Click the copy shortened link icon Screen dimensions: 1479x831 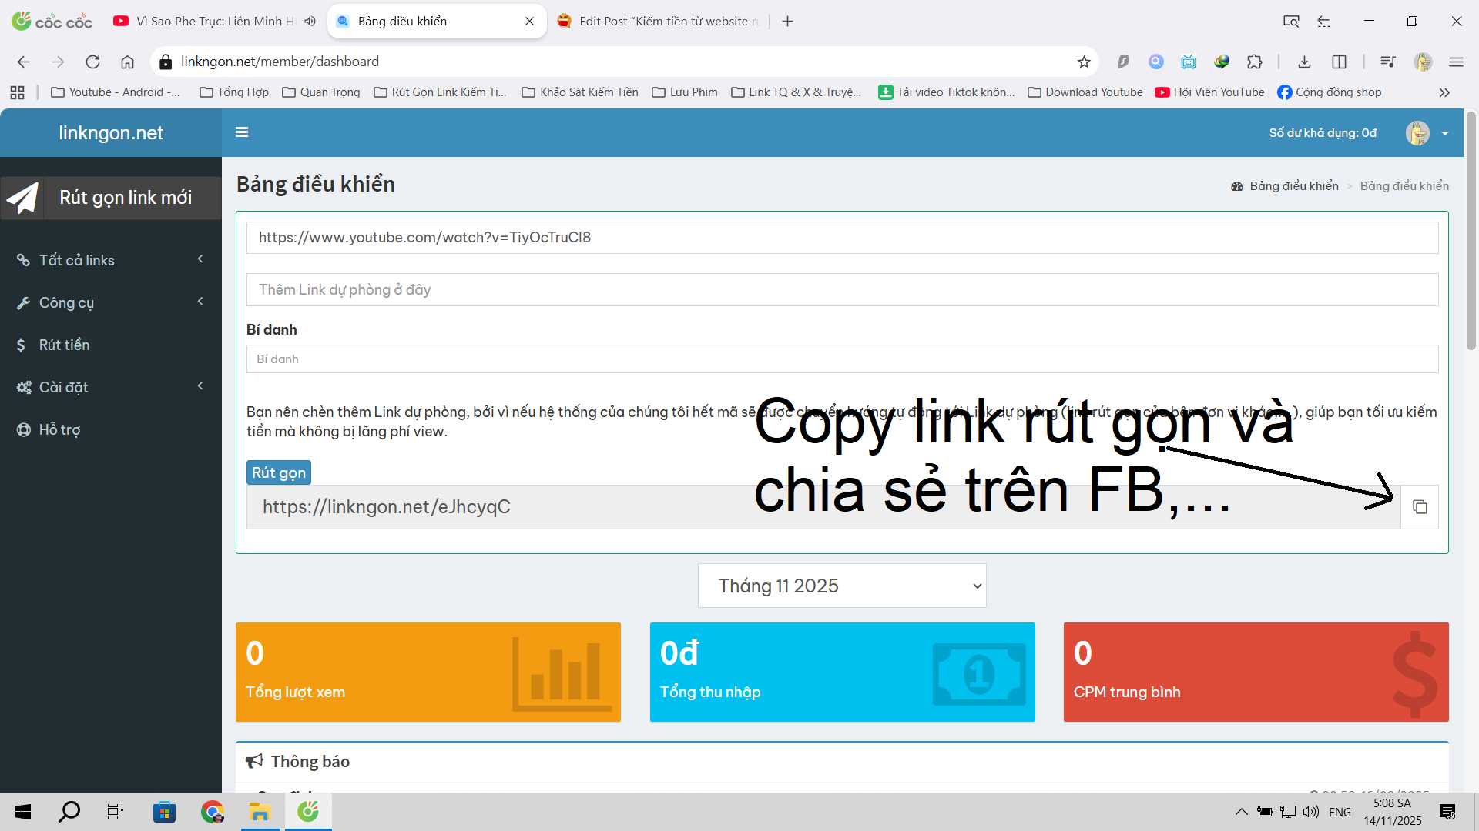pos(1420,507)
